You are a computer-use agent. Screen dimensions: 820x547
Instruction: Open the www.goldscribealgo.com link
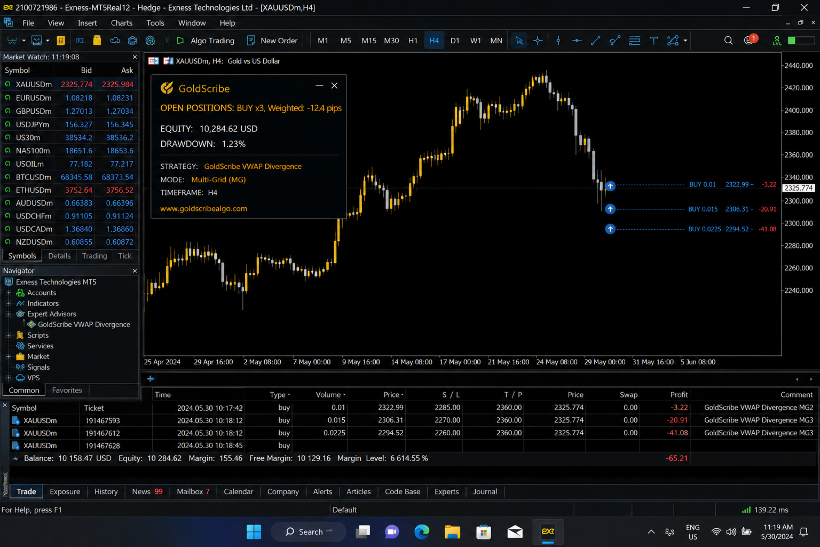click(x=203, y=209)
